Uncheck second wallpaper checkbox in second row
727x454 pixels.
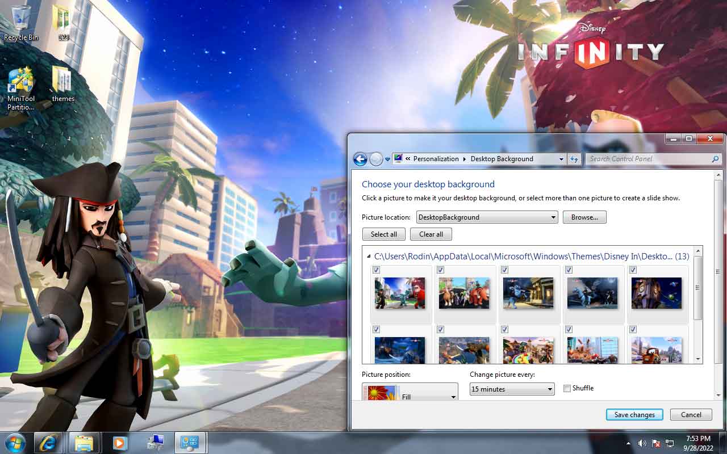click(x=440, y=330)
